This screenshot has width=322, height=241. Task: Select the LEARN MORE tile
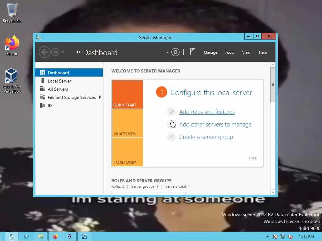(x=128, y=152)
